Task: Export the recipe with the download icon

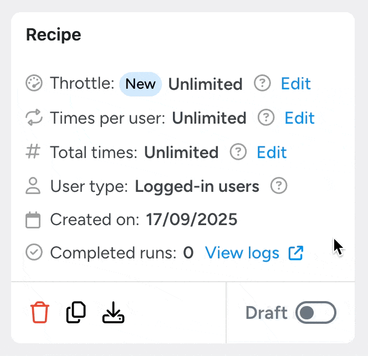Action: click(x=114, y=313)
